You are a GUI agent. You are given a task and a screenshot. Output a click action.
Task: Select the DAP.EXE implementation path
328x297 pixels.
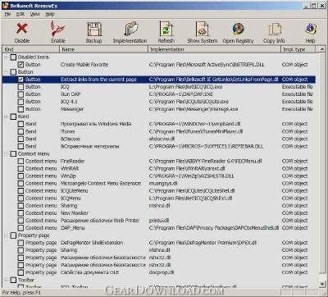181,94
